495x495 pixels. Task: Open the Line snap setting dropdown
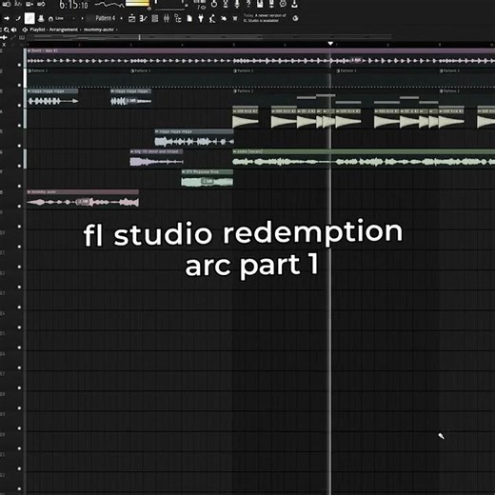coord(59,18)
